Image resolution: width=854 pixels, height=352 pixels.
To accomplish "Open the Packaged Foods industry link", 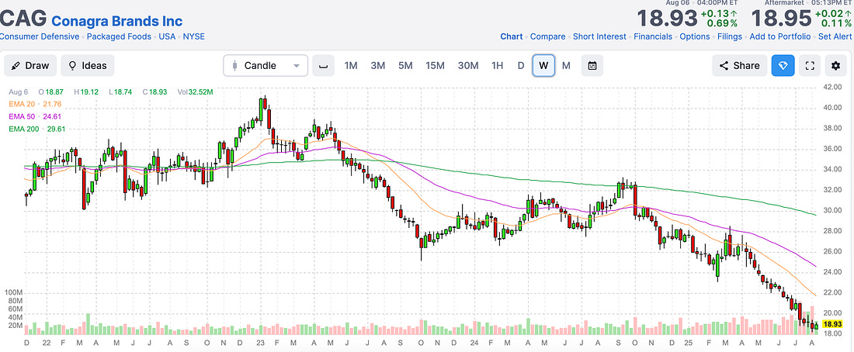I will point(120,36).
